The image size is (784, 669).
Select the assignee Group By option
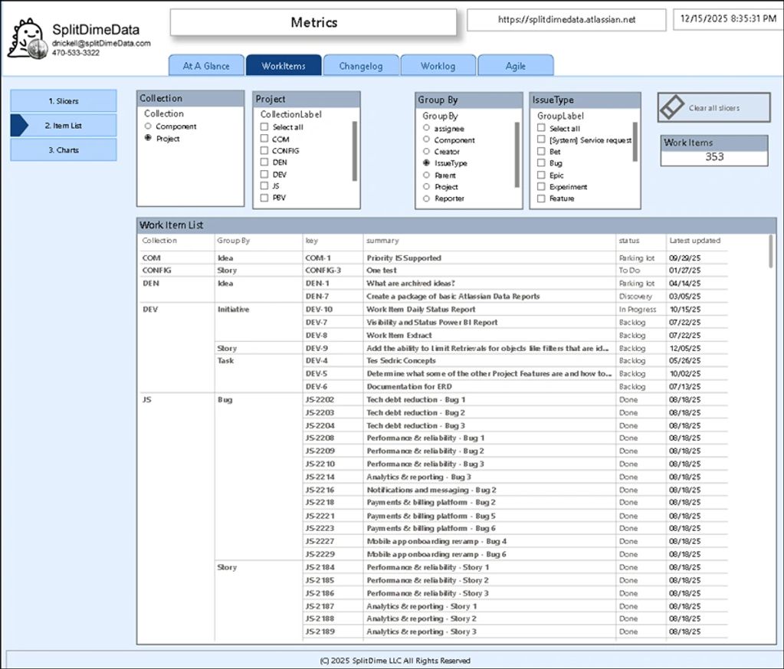tap(426, 129)
